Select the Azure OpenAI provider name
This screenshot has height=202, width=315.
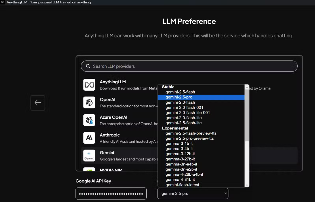pos(114,117)
